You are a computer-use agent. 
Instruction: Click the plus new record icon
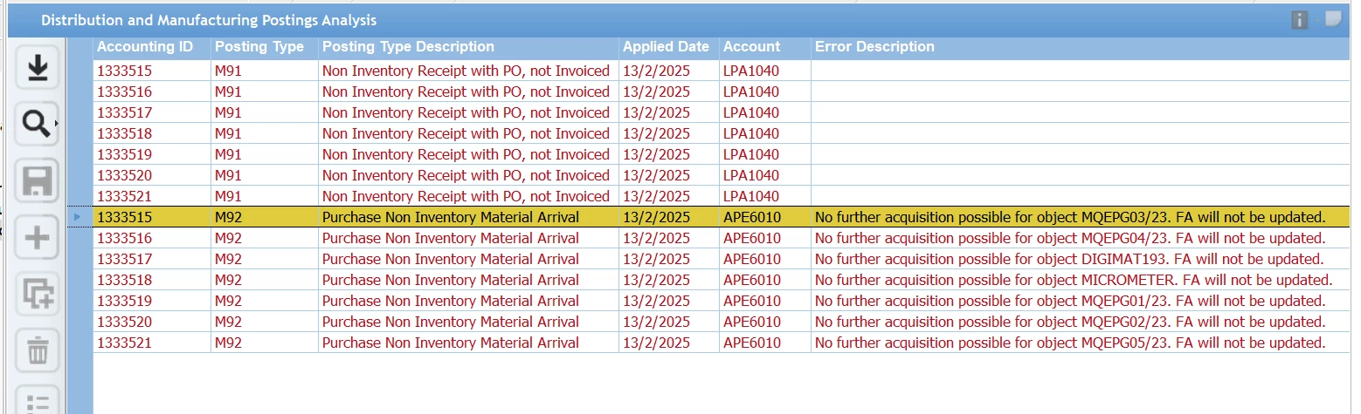pos(38,238)
